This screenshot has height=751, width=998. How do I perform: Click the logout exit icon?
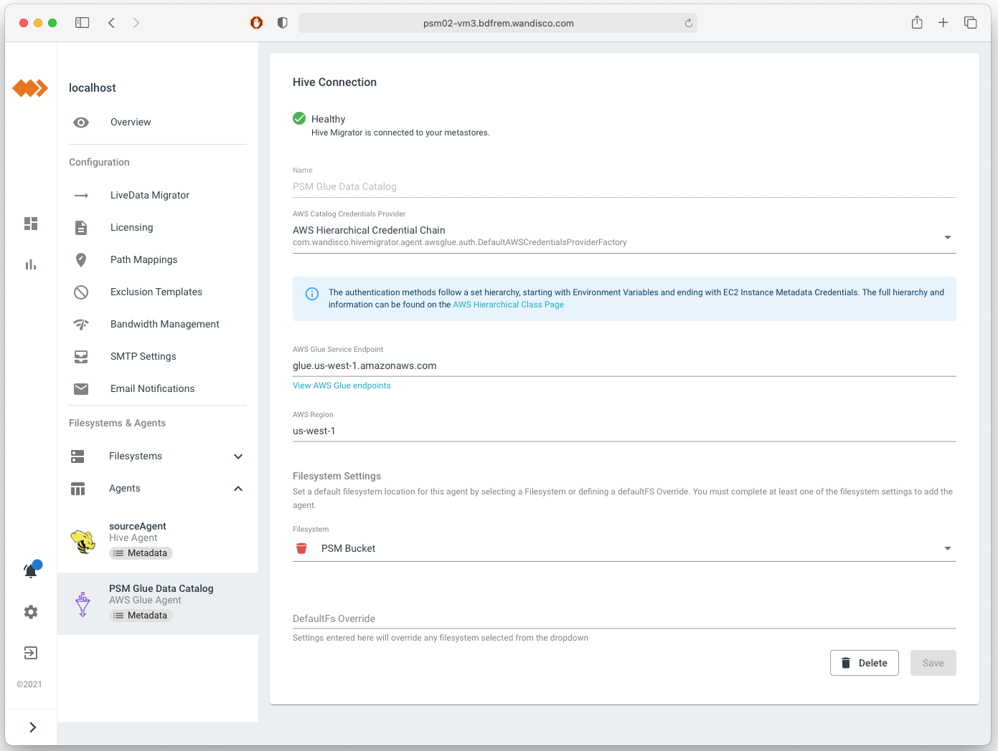point(31,653)
